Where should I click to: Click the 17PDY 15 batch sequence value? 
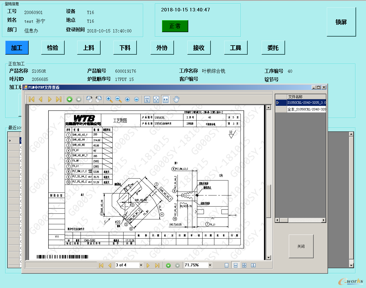(125, 79)
